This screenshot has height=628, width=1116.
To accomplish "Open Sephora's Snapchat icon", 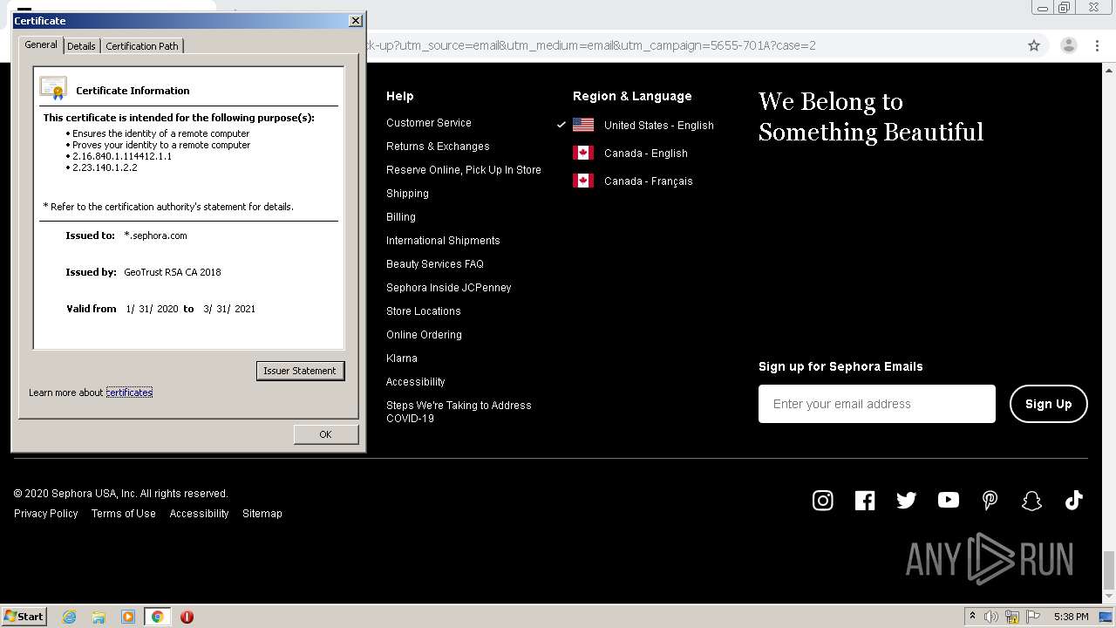I will click(1031, 500).
